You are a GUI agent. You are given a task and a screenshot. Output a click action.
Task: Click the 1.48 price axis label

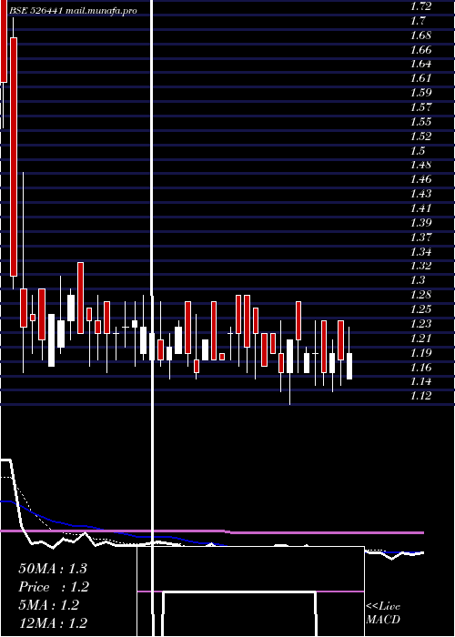click(x=420, y=165)
